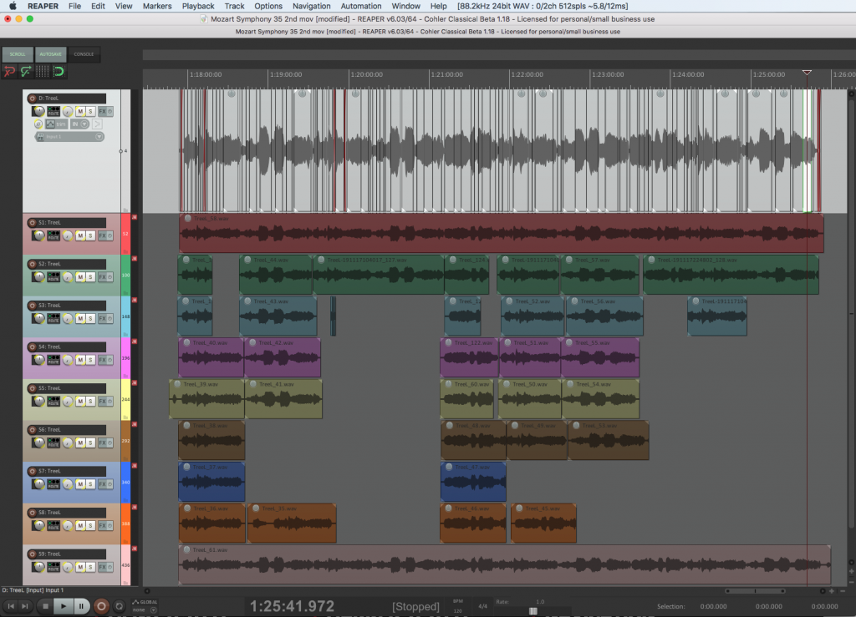The image size is (856, 617).
Task: Solo track S3: TreeL
Action: [x=90, y=318]
